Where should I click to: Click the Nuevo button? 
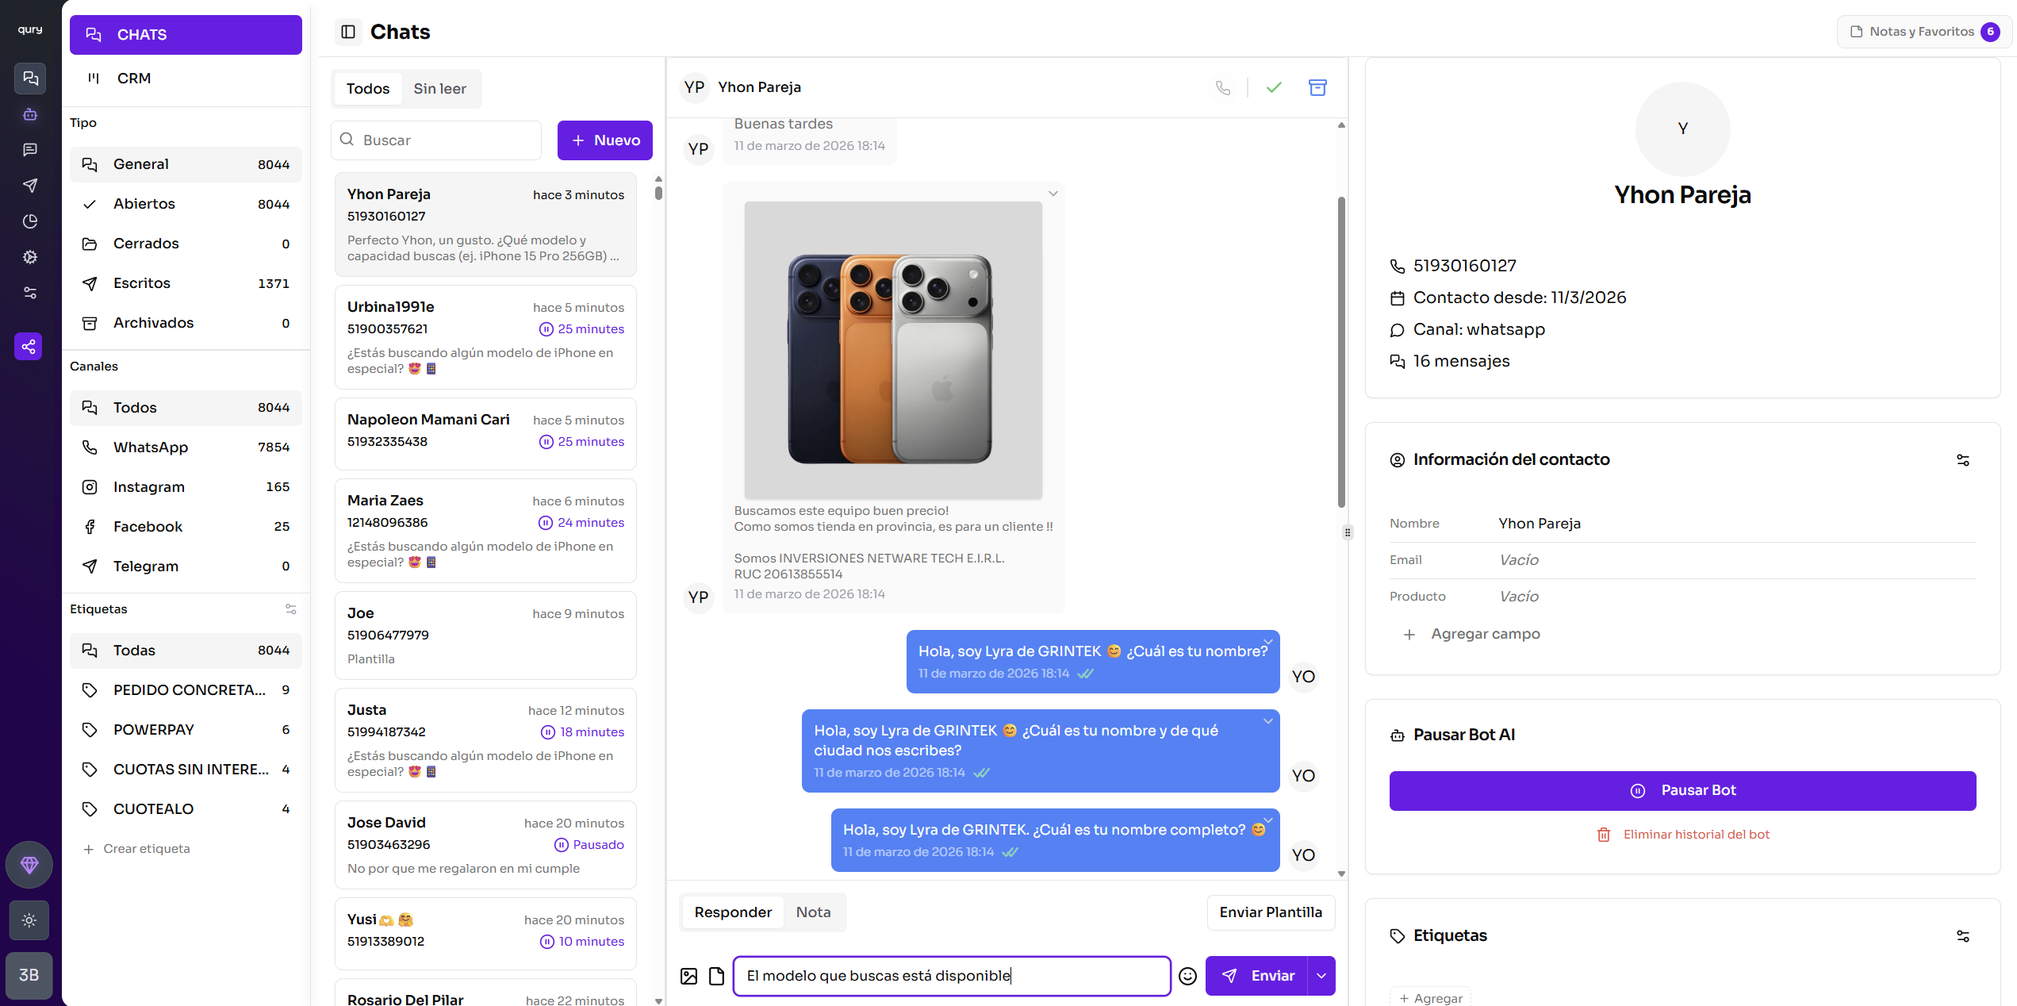point(605,140)
